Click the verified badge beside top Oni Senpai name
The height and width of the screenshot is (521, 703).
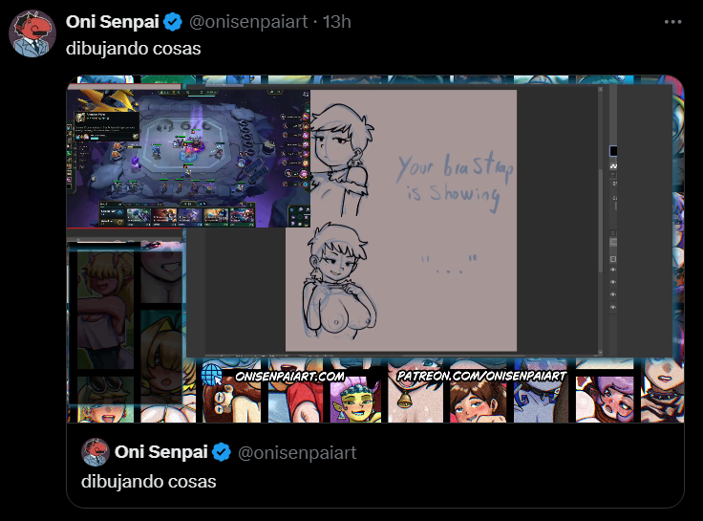(173, 22)
